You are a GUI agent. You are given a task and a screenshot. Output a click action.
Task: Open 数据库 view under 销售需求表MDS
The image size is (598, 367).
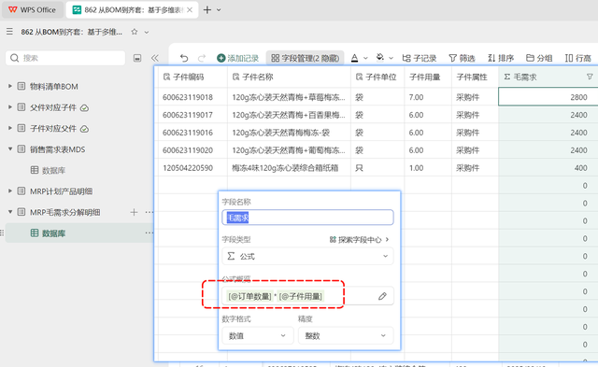pos(53,170)
